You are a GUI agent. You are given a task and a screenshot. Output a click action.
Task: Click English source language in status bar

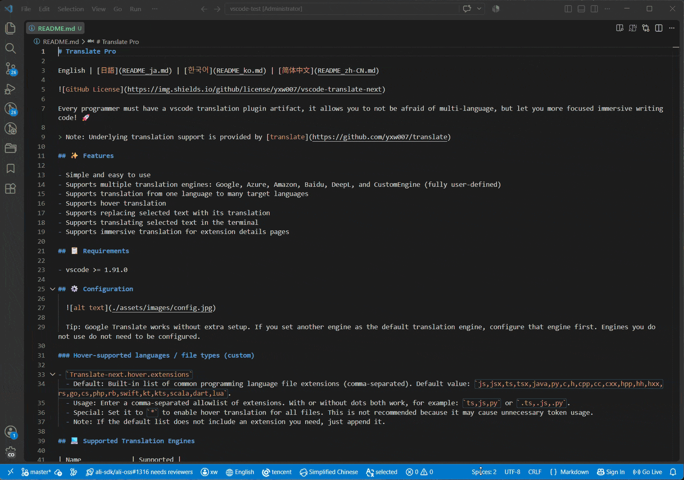coord(240,472)
